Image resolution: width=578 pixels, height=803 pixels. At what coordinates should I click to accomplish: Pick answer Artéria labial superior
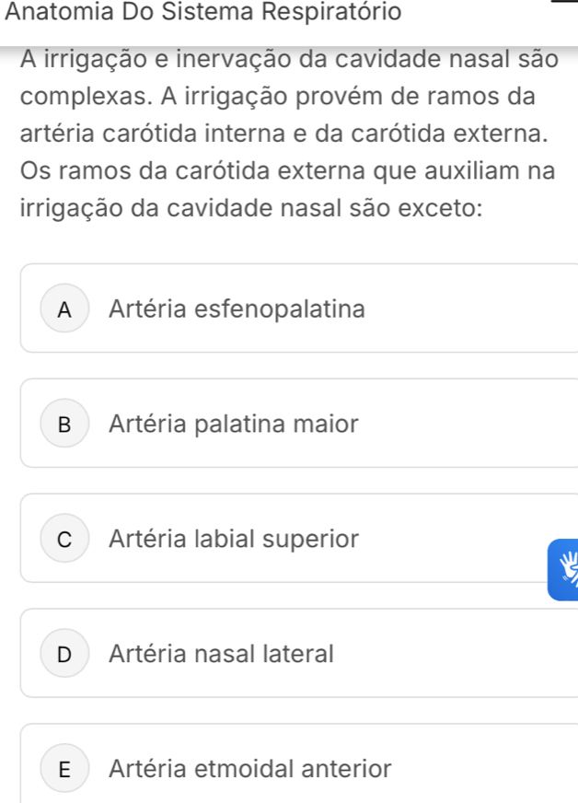pos(231,541)
